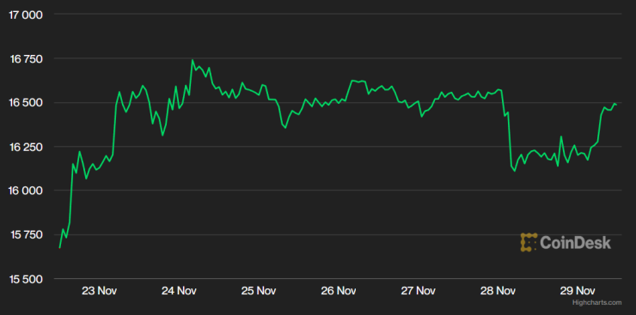Image resolution: width=636 pixels, height=315 pixels.
Task: Select the 17 000 y-axis label
Action: click(25, 15)
